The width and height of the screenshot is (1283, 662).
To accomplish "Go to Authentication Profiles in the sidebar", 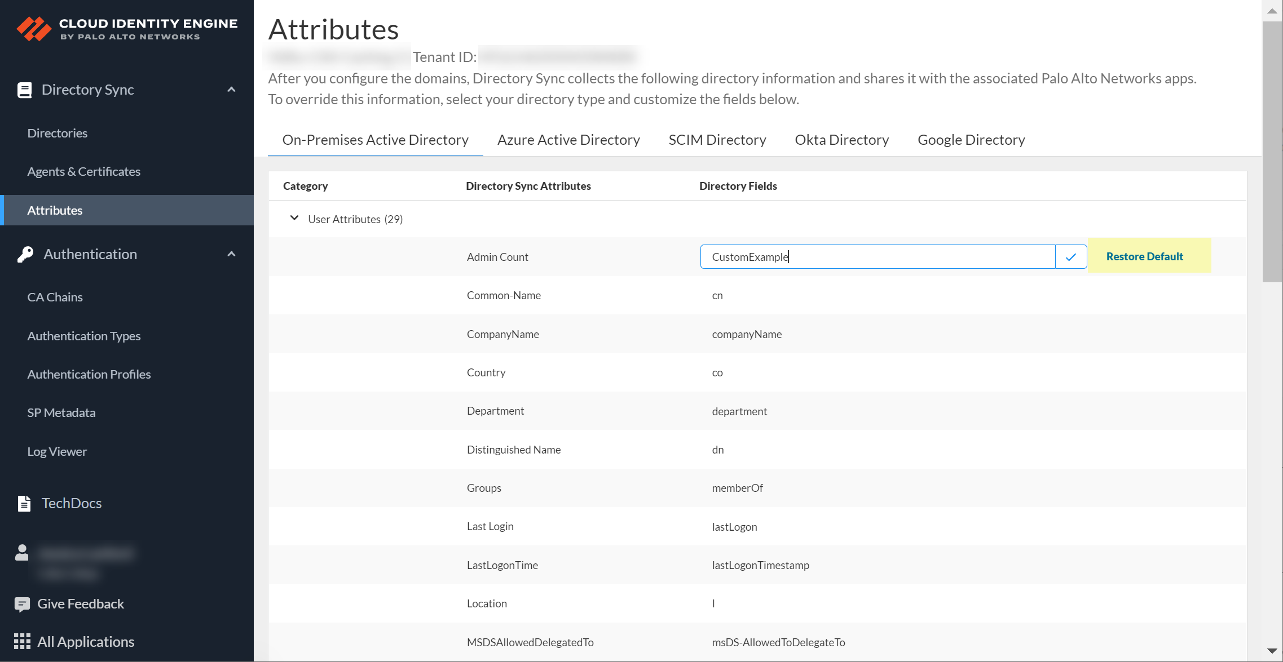I will tap(89, 374).
